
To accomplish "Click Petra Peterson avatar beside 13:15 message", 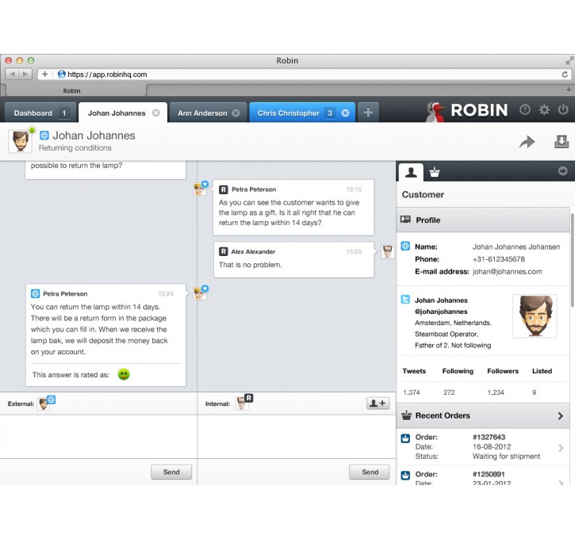I will click(200, 189).
